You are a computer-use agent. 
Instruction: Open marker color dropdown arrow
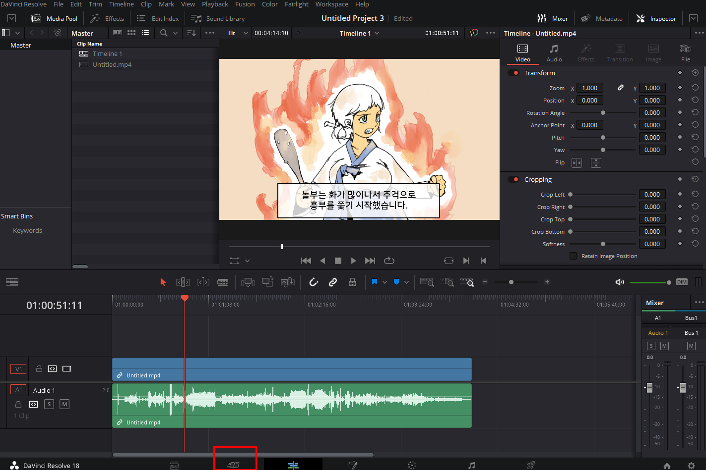coord(407,282)
